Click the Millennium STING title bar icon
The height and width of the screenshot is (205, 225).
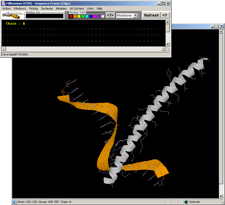point(3,3)
